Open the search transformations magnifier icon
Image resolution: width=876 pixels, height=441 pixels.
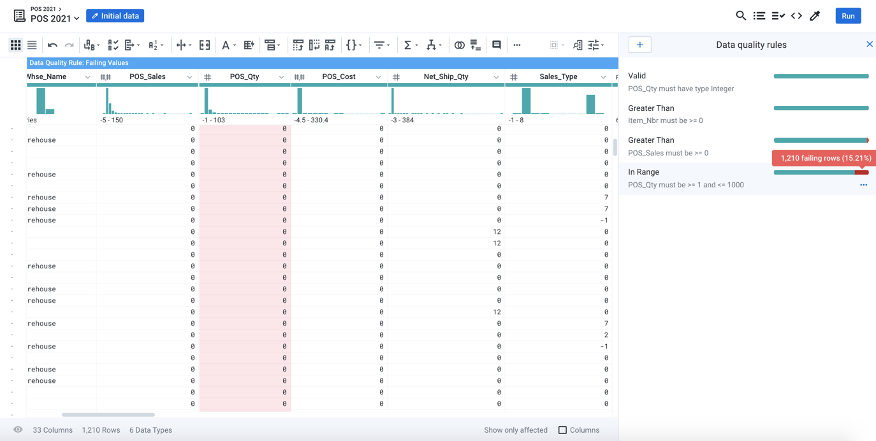tap(740, 16)
